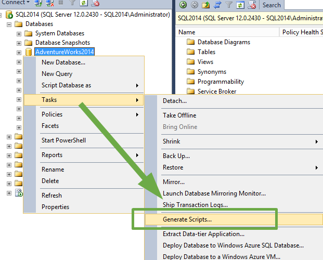The image size is (323, 260).
Task: Click the green Back arrow in details pane
Action: pos(183,5)
